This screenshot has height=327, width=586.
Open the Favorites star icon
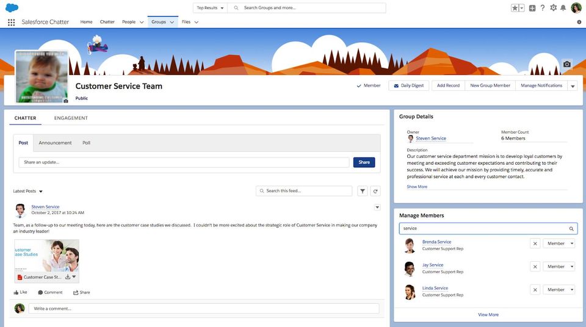tap(515, 8)
